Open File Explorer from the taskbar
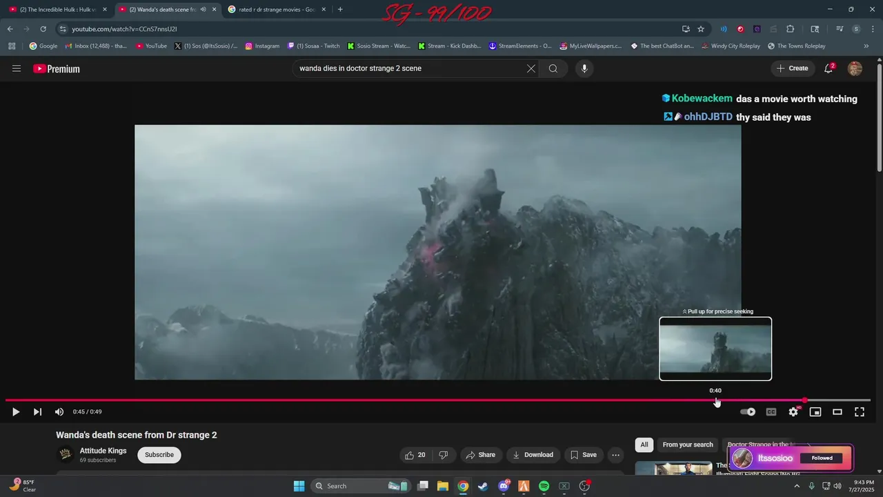The height and width of the screenshot is (497, 883). pos(443,486)
